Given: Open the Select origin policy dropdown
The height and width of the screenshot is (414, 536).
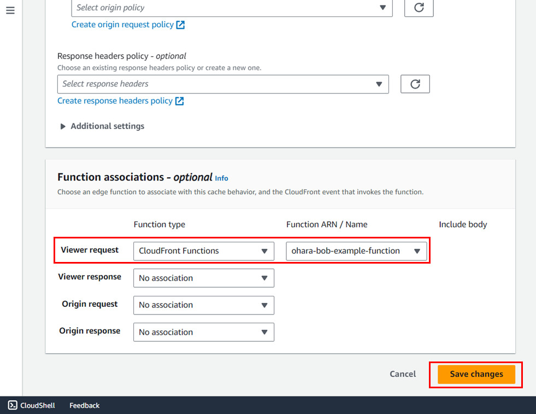Looking at the screenshot, I should tap(232, 8).
